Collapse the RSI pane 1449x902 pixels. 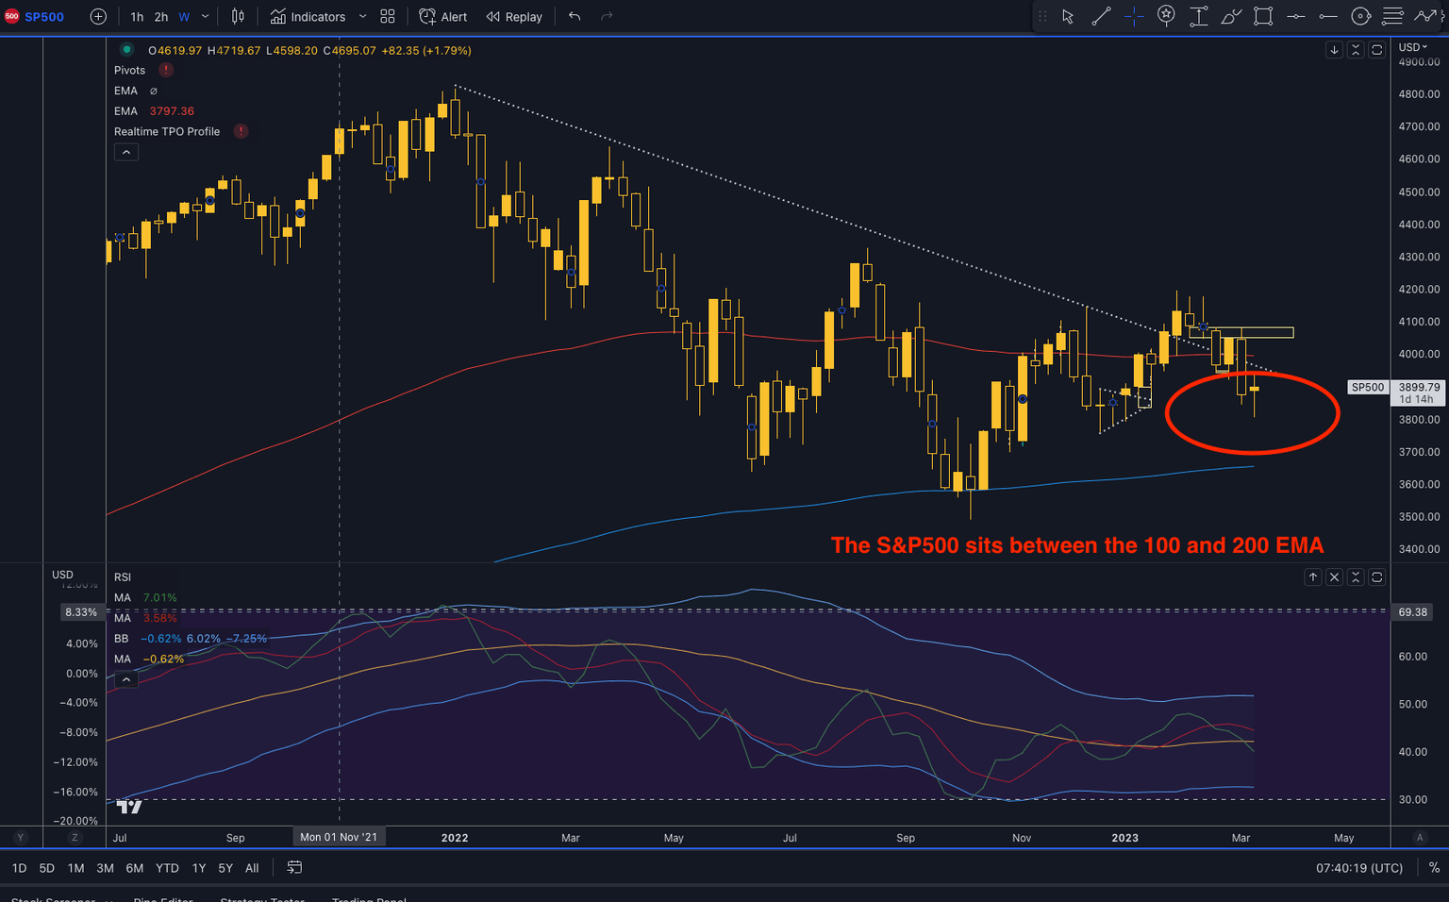tap(1356, 576)
